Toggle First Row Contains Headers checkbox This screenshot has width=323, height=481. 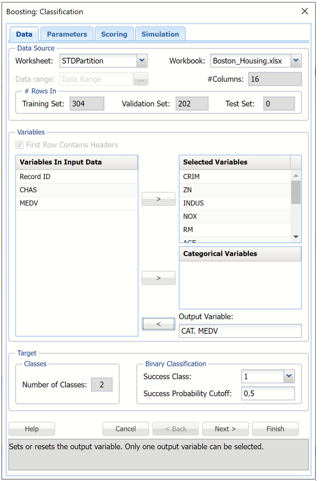tap(20, 145)
